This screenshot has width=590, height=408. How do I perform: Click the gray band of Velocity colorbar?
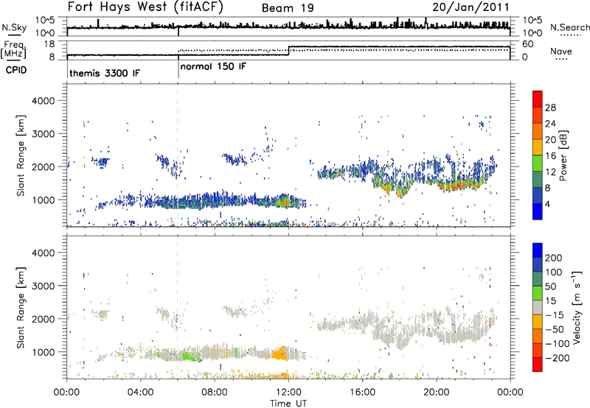(538, 308)
